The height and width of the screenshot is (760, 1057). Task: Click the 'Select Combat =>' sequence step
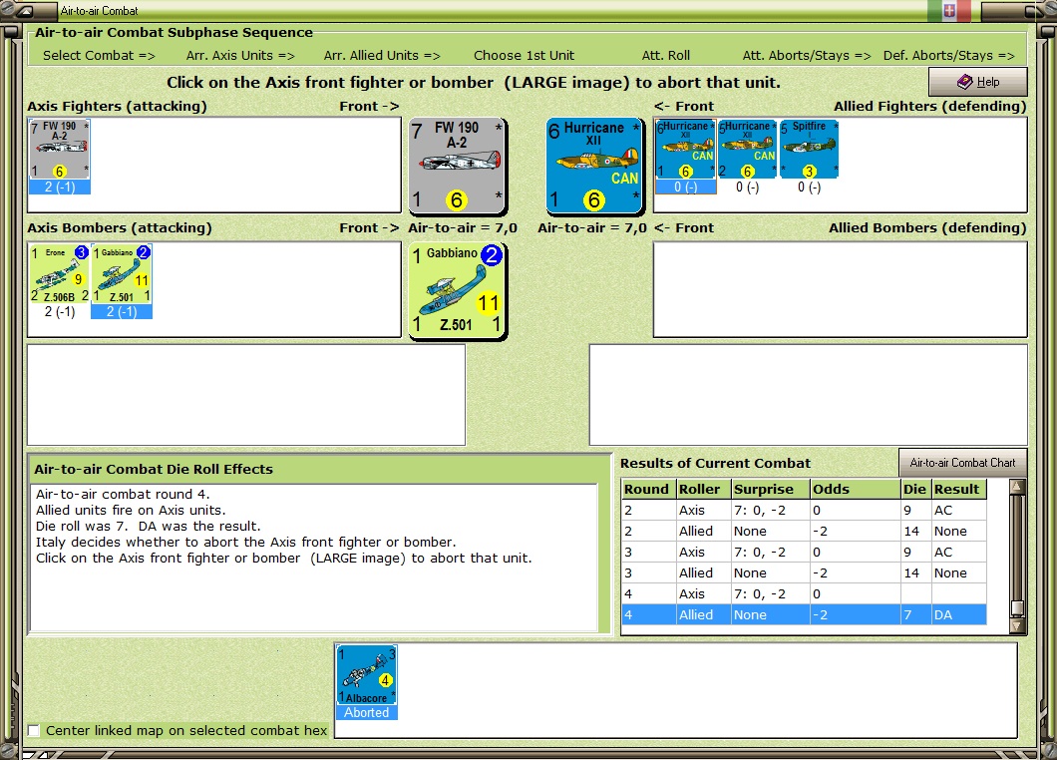(99, 55)
